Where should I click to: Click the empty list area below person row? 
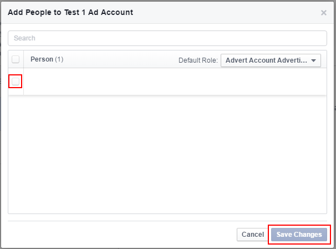[167, 154]
